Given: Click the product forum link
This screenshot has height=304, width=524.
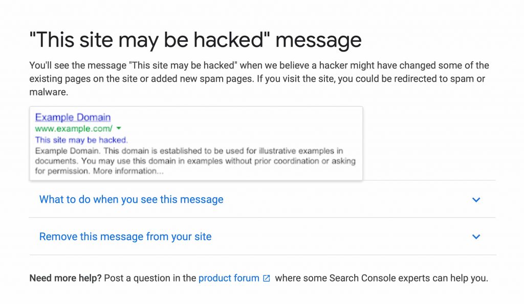Looking at the screenshot, I should pos(229,278).
